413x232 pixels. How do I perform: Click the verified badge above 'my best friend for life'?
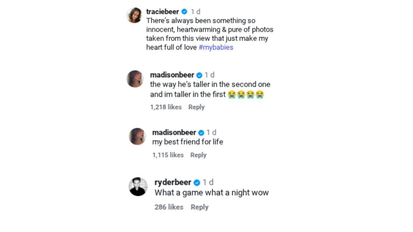(201, 133)
